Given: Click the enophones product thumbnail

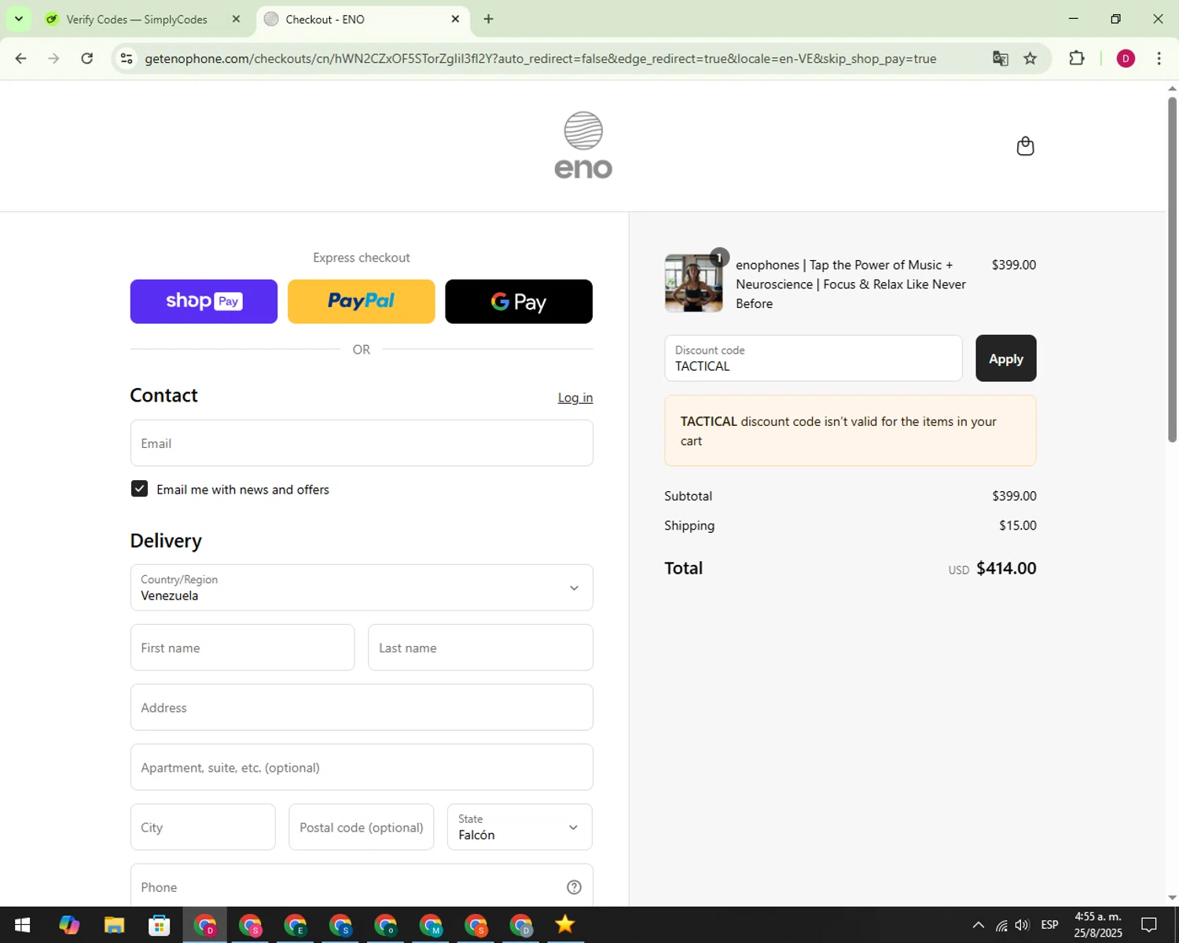Looking at the screenshot, I should pyautogui.click(x=693, y=283).
